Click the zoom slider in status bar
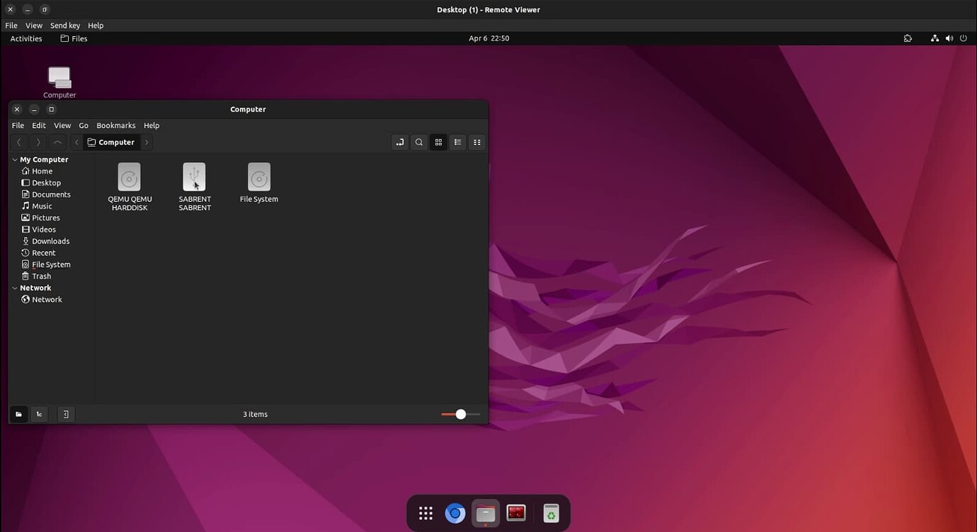 460,414
